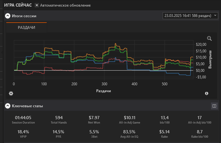Collapse the Ключевые статы section

[8, 106]
